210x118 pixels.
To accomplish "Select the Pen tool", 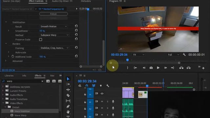I will click(68, 106).
